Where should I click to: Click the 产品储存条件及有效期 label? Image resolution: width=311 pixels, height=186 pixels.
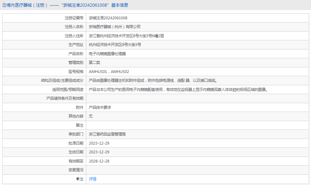65,98
